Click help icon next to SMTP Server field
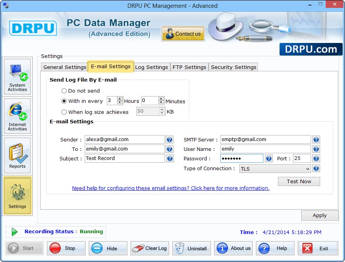 [x=316, y=139]
